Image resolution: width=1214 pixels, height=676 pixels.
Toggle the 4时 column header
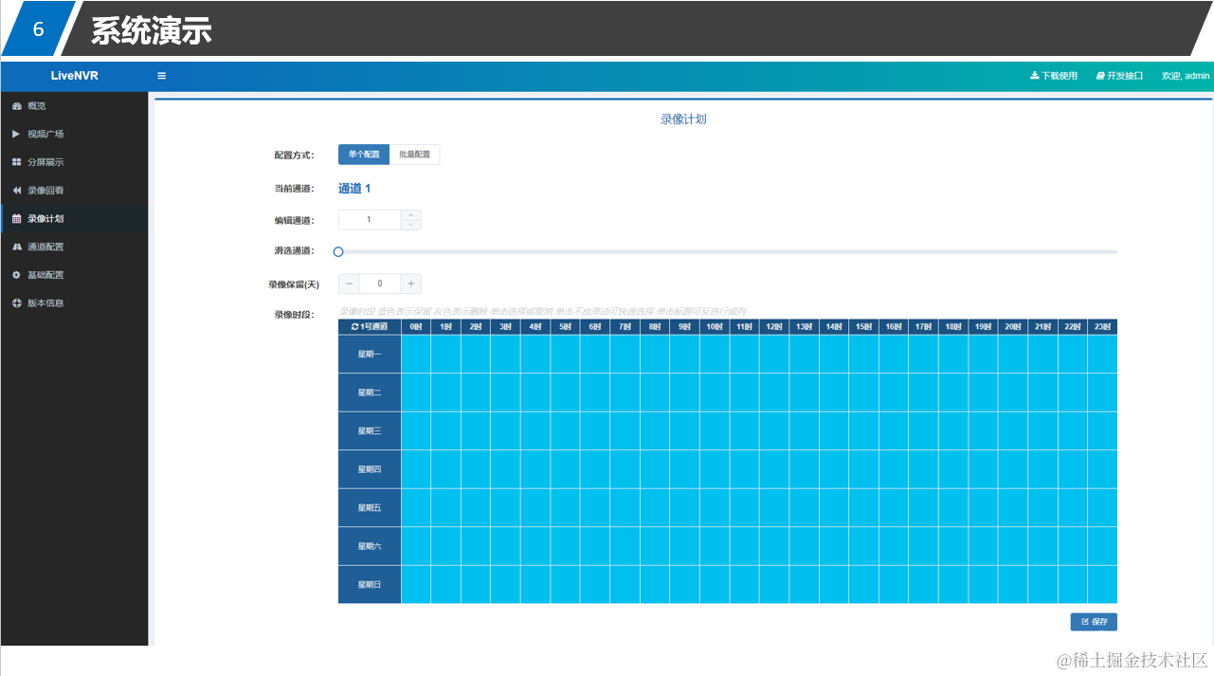[535, 326]
